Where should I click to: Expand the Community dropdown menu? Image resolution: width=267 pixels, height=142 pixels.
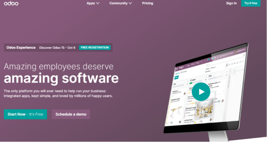point(120,3)
